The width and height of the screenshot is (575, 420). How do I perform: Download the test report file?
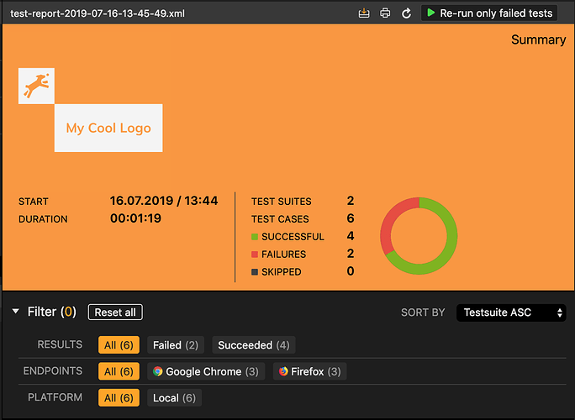(364, 13)
